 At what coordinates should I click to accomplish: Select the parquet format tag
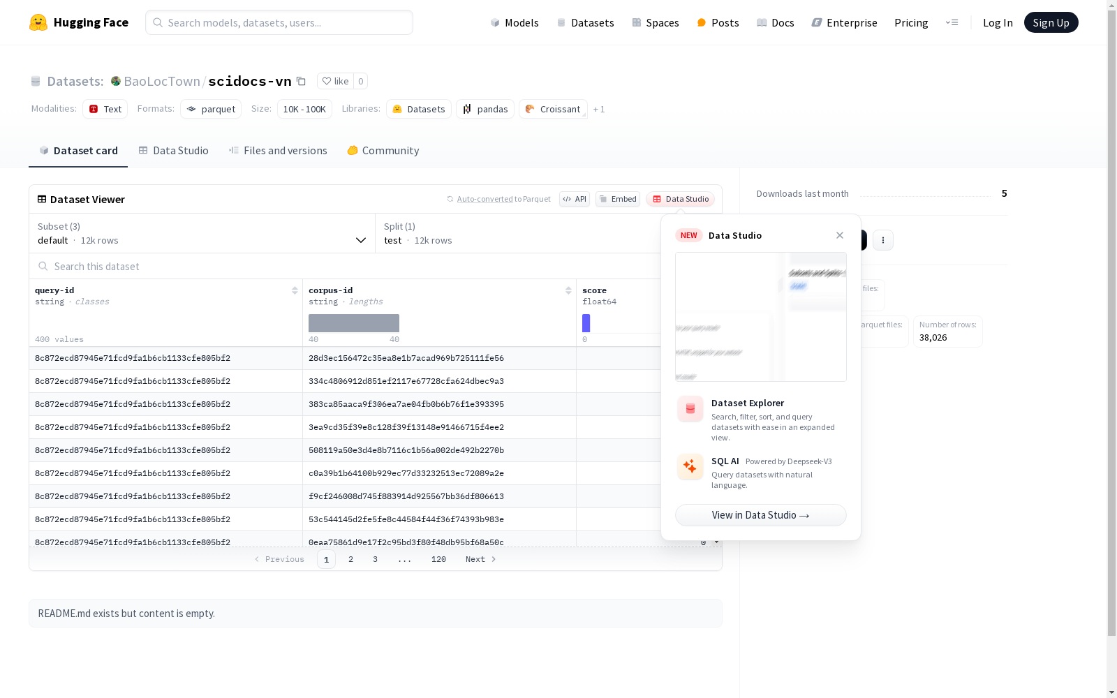[x=211, y=109]
